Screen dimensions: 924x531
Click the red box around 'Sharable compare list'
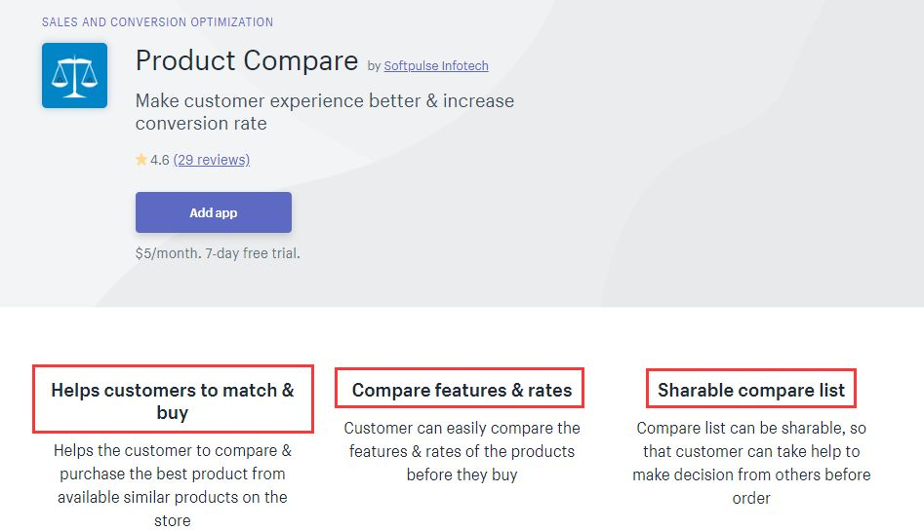[x=751, y=388]
